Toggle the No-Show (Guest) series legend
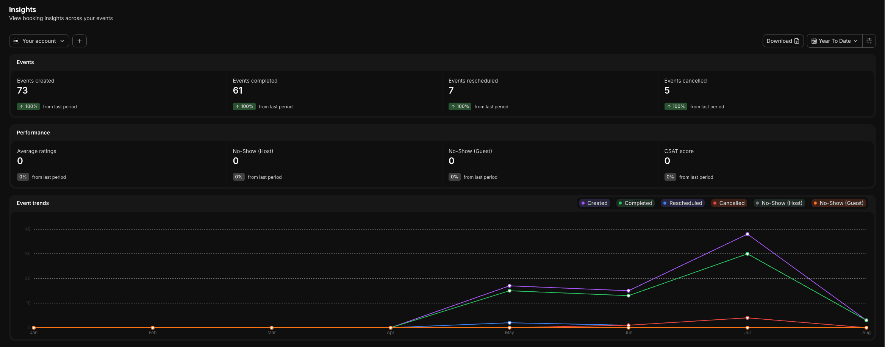Image resolution: width=885 pixels, height=347 pixels. tap(839, 203)
